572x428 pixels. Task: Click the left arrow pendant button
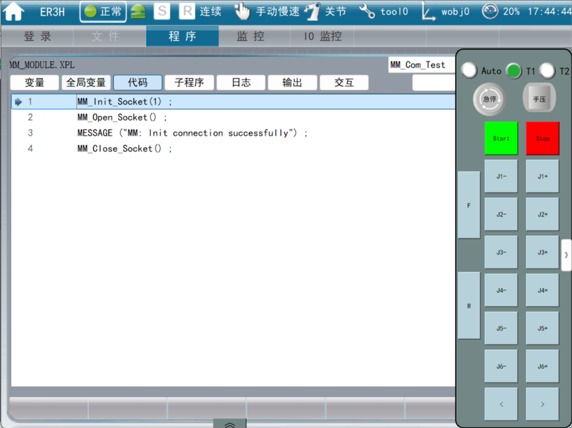click(x=501, y=404)
